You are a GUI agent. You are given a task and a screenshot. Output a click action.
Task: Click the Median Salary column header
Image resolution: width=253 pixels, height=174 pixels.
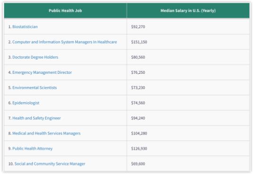click(x=188, y=10)
